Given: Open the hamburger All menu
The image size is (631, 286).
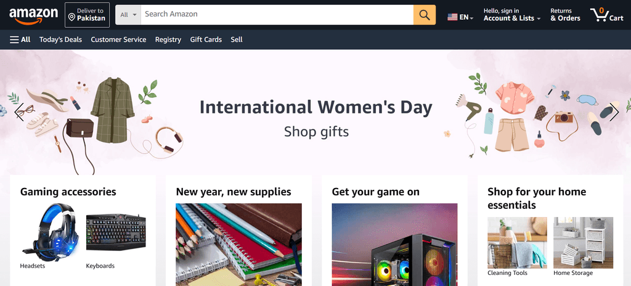Looking at the screenshot, I should pos(20,39).
